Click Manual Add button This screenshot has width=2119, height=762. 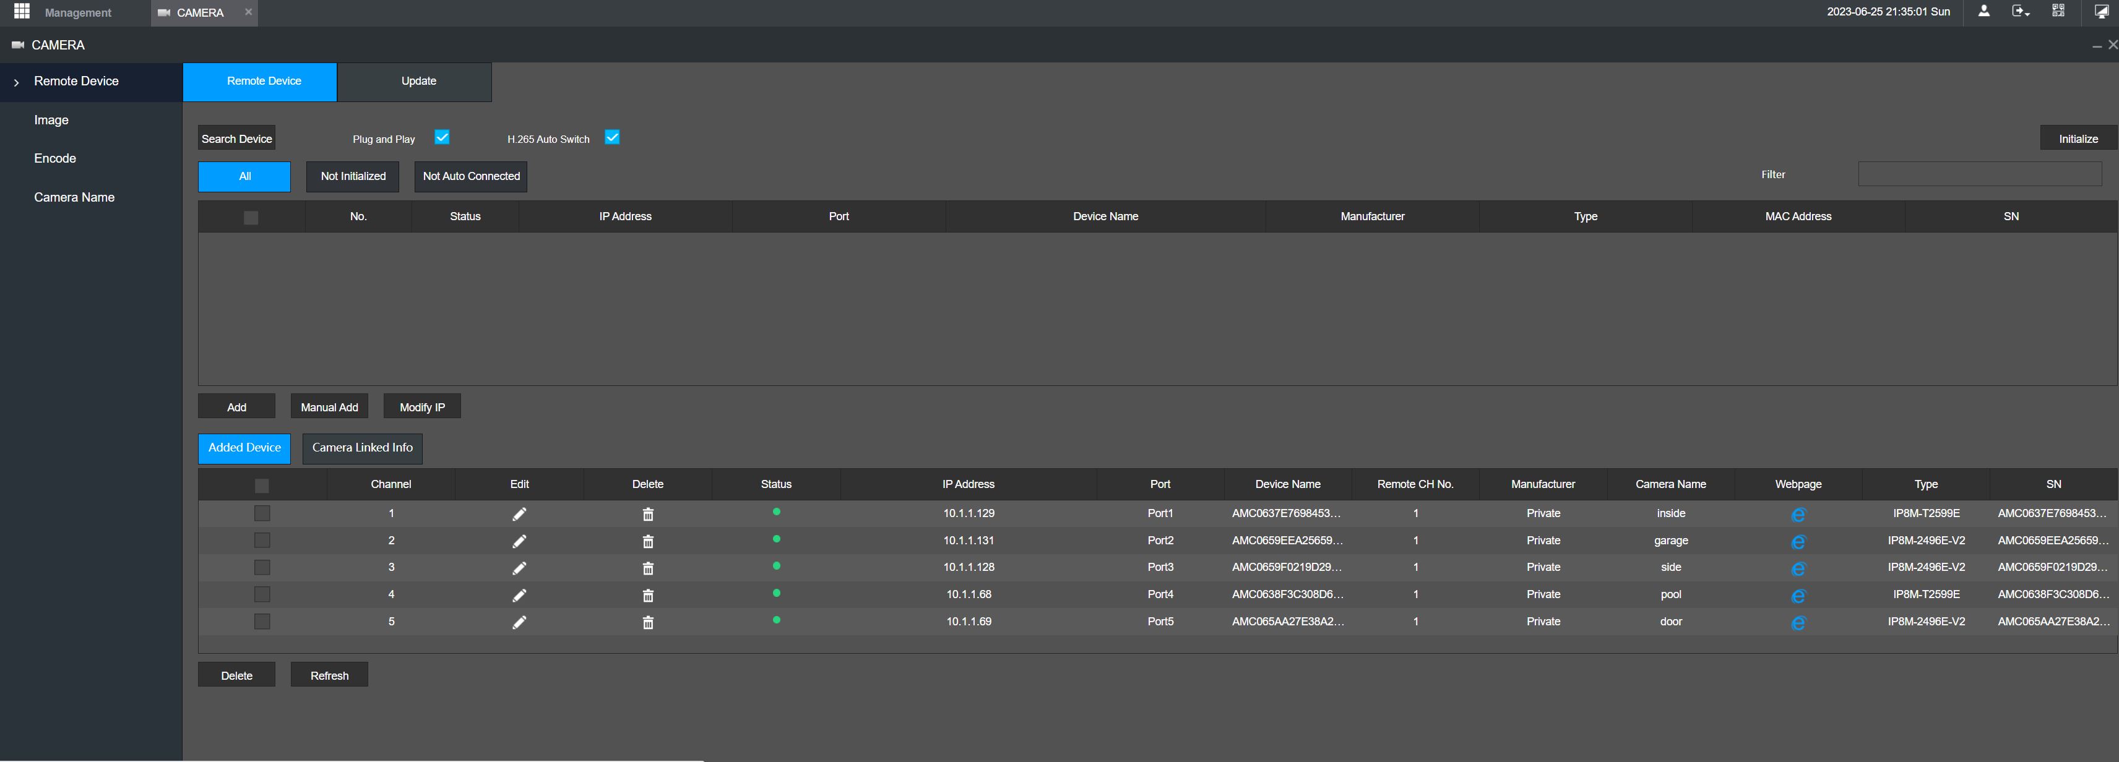click(329, 407)
